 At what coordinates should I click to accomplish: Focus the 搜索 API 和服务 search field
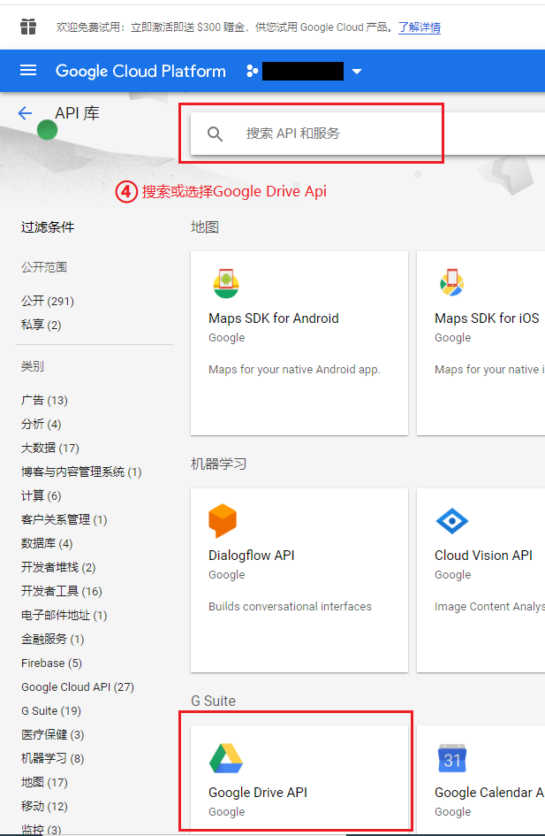click(x=367, y=134)
